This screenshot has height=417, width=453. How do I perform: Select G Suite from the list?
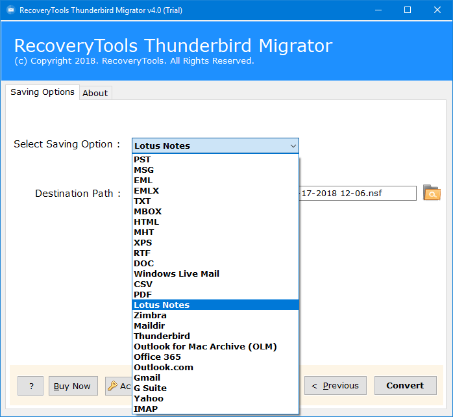click(215, 388)
